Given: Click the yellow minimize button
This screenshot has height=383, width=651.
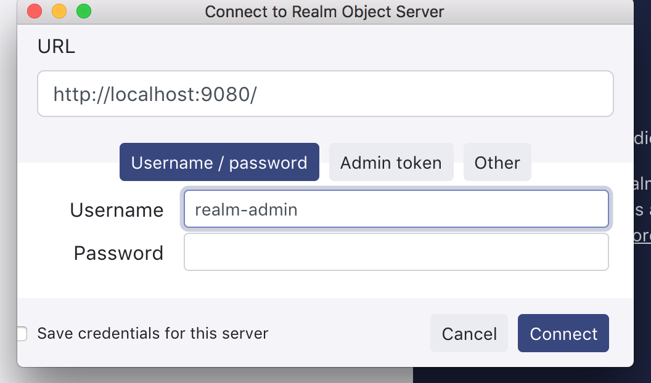Looking at the screenshot, I should [x=59, y=11].
